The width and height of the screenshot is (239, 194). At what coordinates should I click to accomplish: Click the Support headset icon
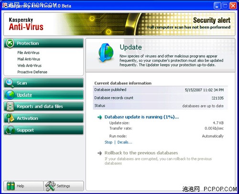tap(10, 130)
